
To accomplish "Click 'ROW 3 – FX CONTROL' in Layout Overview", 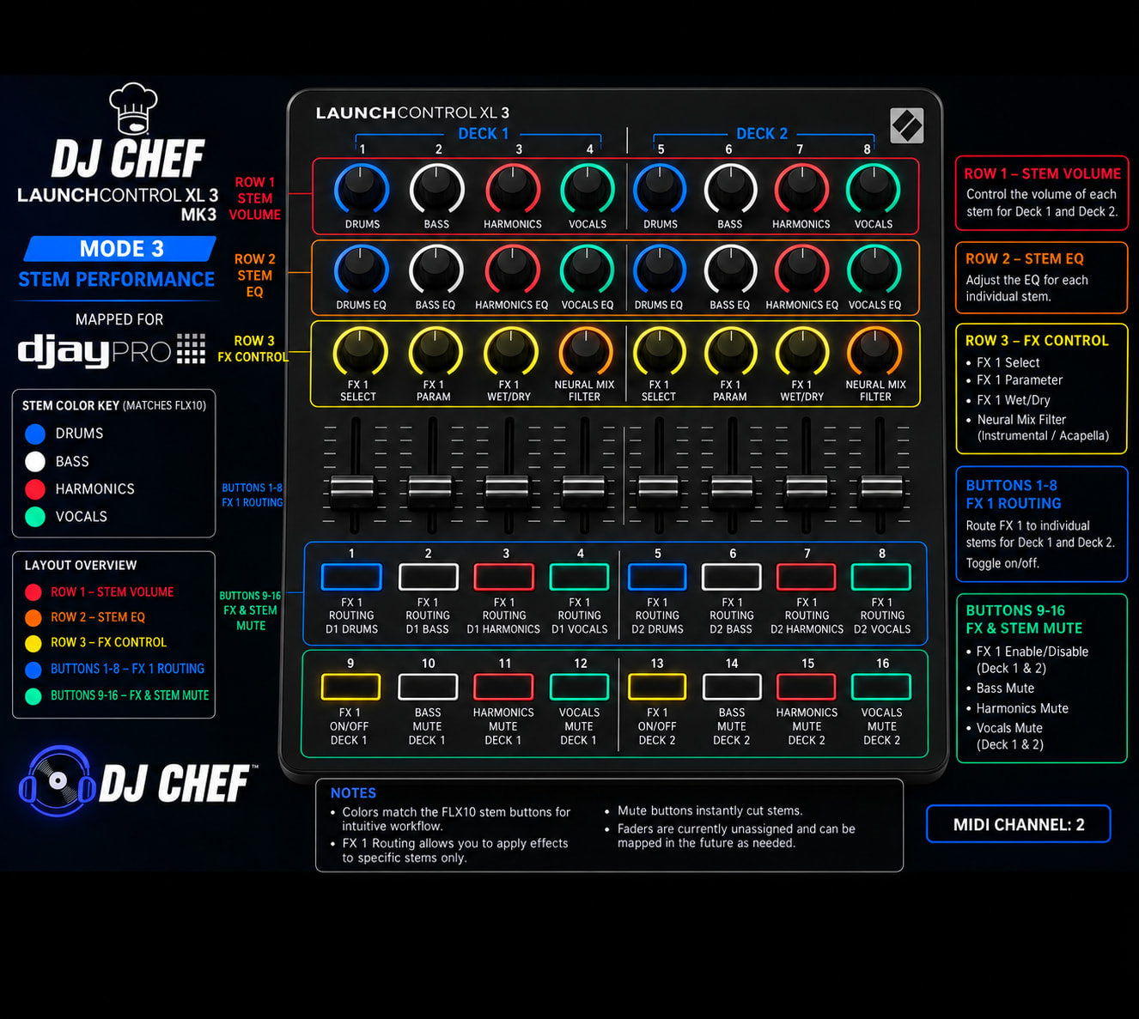I will coord(108,642).
